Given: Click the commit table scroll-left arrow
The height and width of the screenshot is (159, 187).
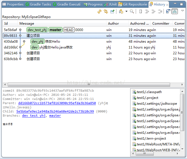Looking at the screenshot, I should (5, 84).
